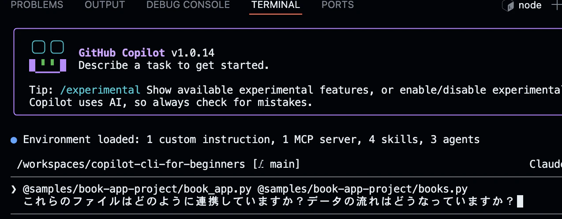The height and width of the screenshot is (219, 562).
Task: Click the v1.0.14 version text
Action: point(193,53)
